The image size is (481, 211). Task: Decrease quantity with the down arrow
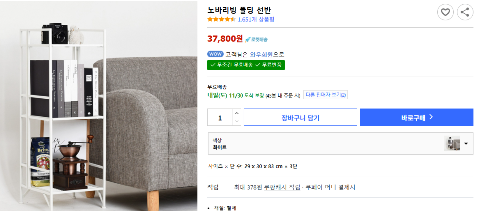[x=237, y=121]
